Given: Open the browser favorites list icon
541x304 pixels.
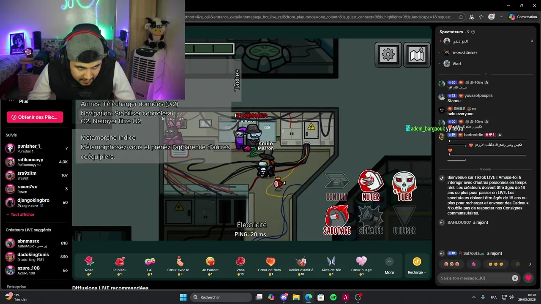Looking at the screenshot, I should tap(481, 17).
